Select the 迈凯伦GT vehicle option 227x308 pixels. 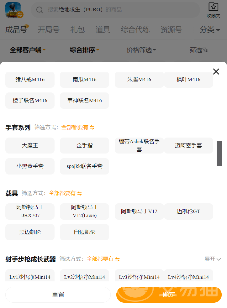(x=188, y=211)
